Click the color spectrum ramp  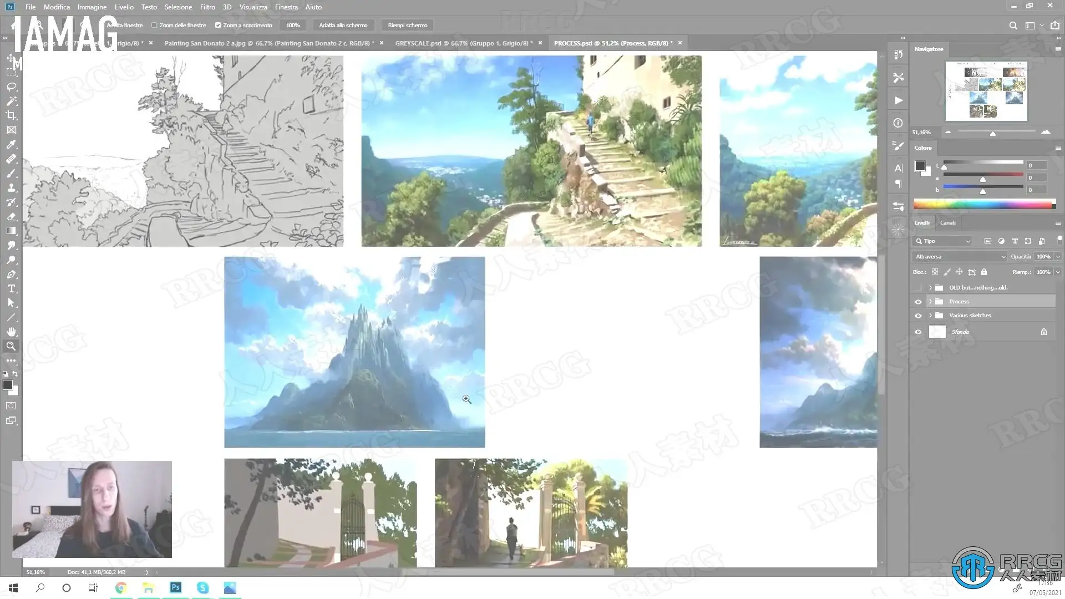tap(982, 205)
